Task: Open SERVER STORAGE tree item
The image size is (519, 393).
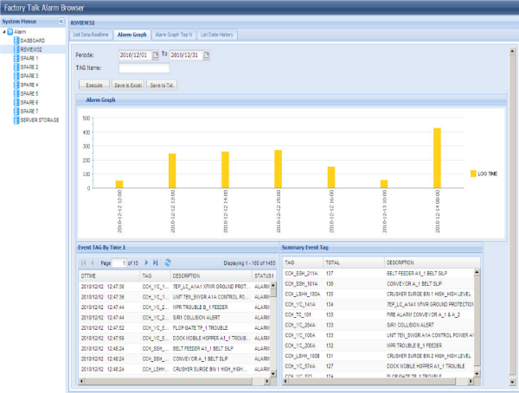Action: click(39, 120)
